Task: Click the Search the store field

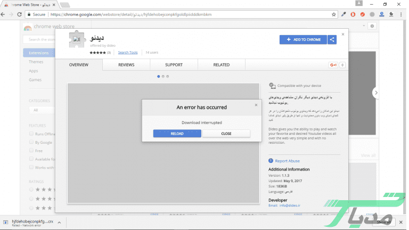Action: click(40, 39)
